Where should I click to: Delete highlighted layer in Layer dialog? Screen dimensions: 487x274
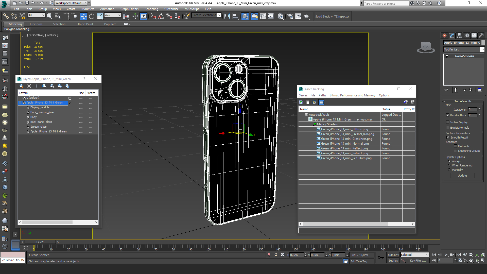point(29,86)
